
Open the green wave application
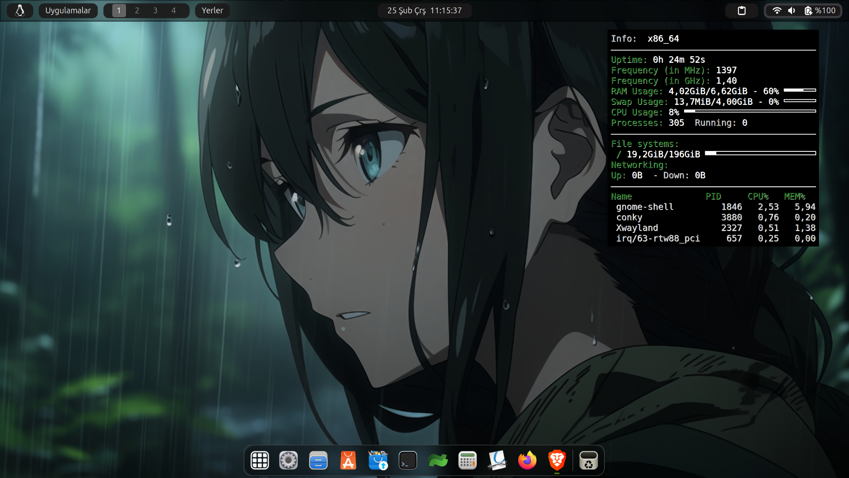click(x=438, y=460)
